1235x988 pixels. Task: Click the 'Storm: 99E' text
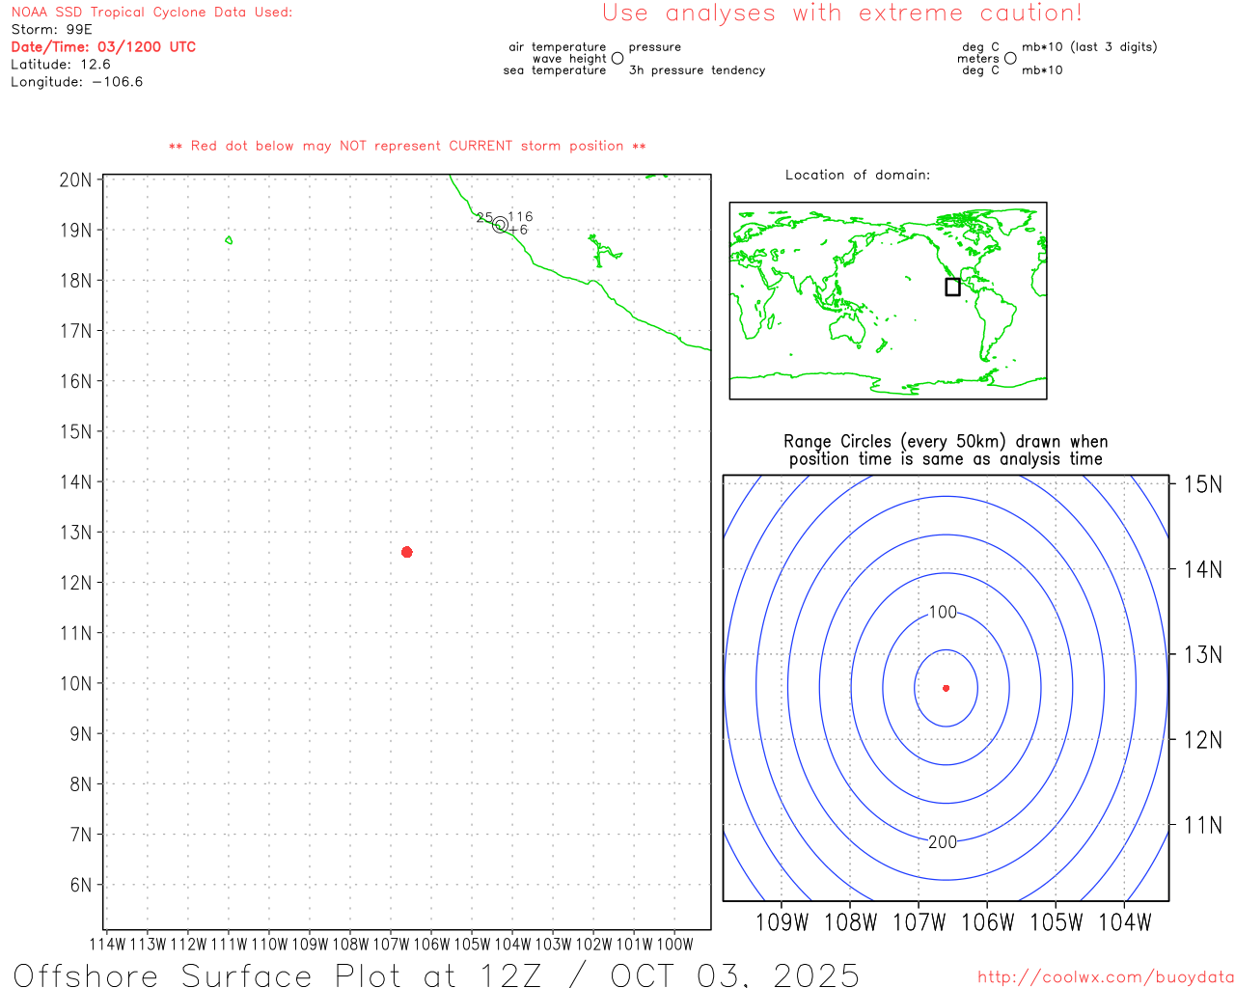coord(52,30)
